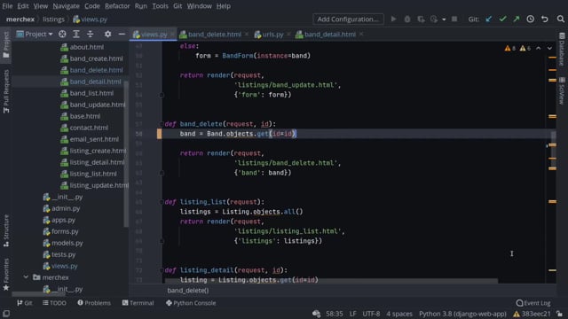Toggle the Database right sidebar tab
The image size is (568, 319).
(562, 49)
